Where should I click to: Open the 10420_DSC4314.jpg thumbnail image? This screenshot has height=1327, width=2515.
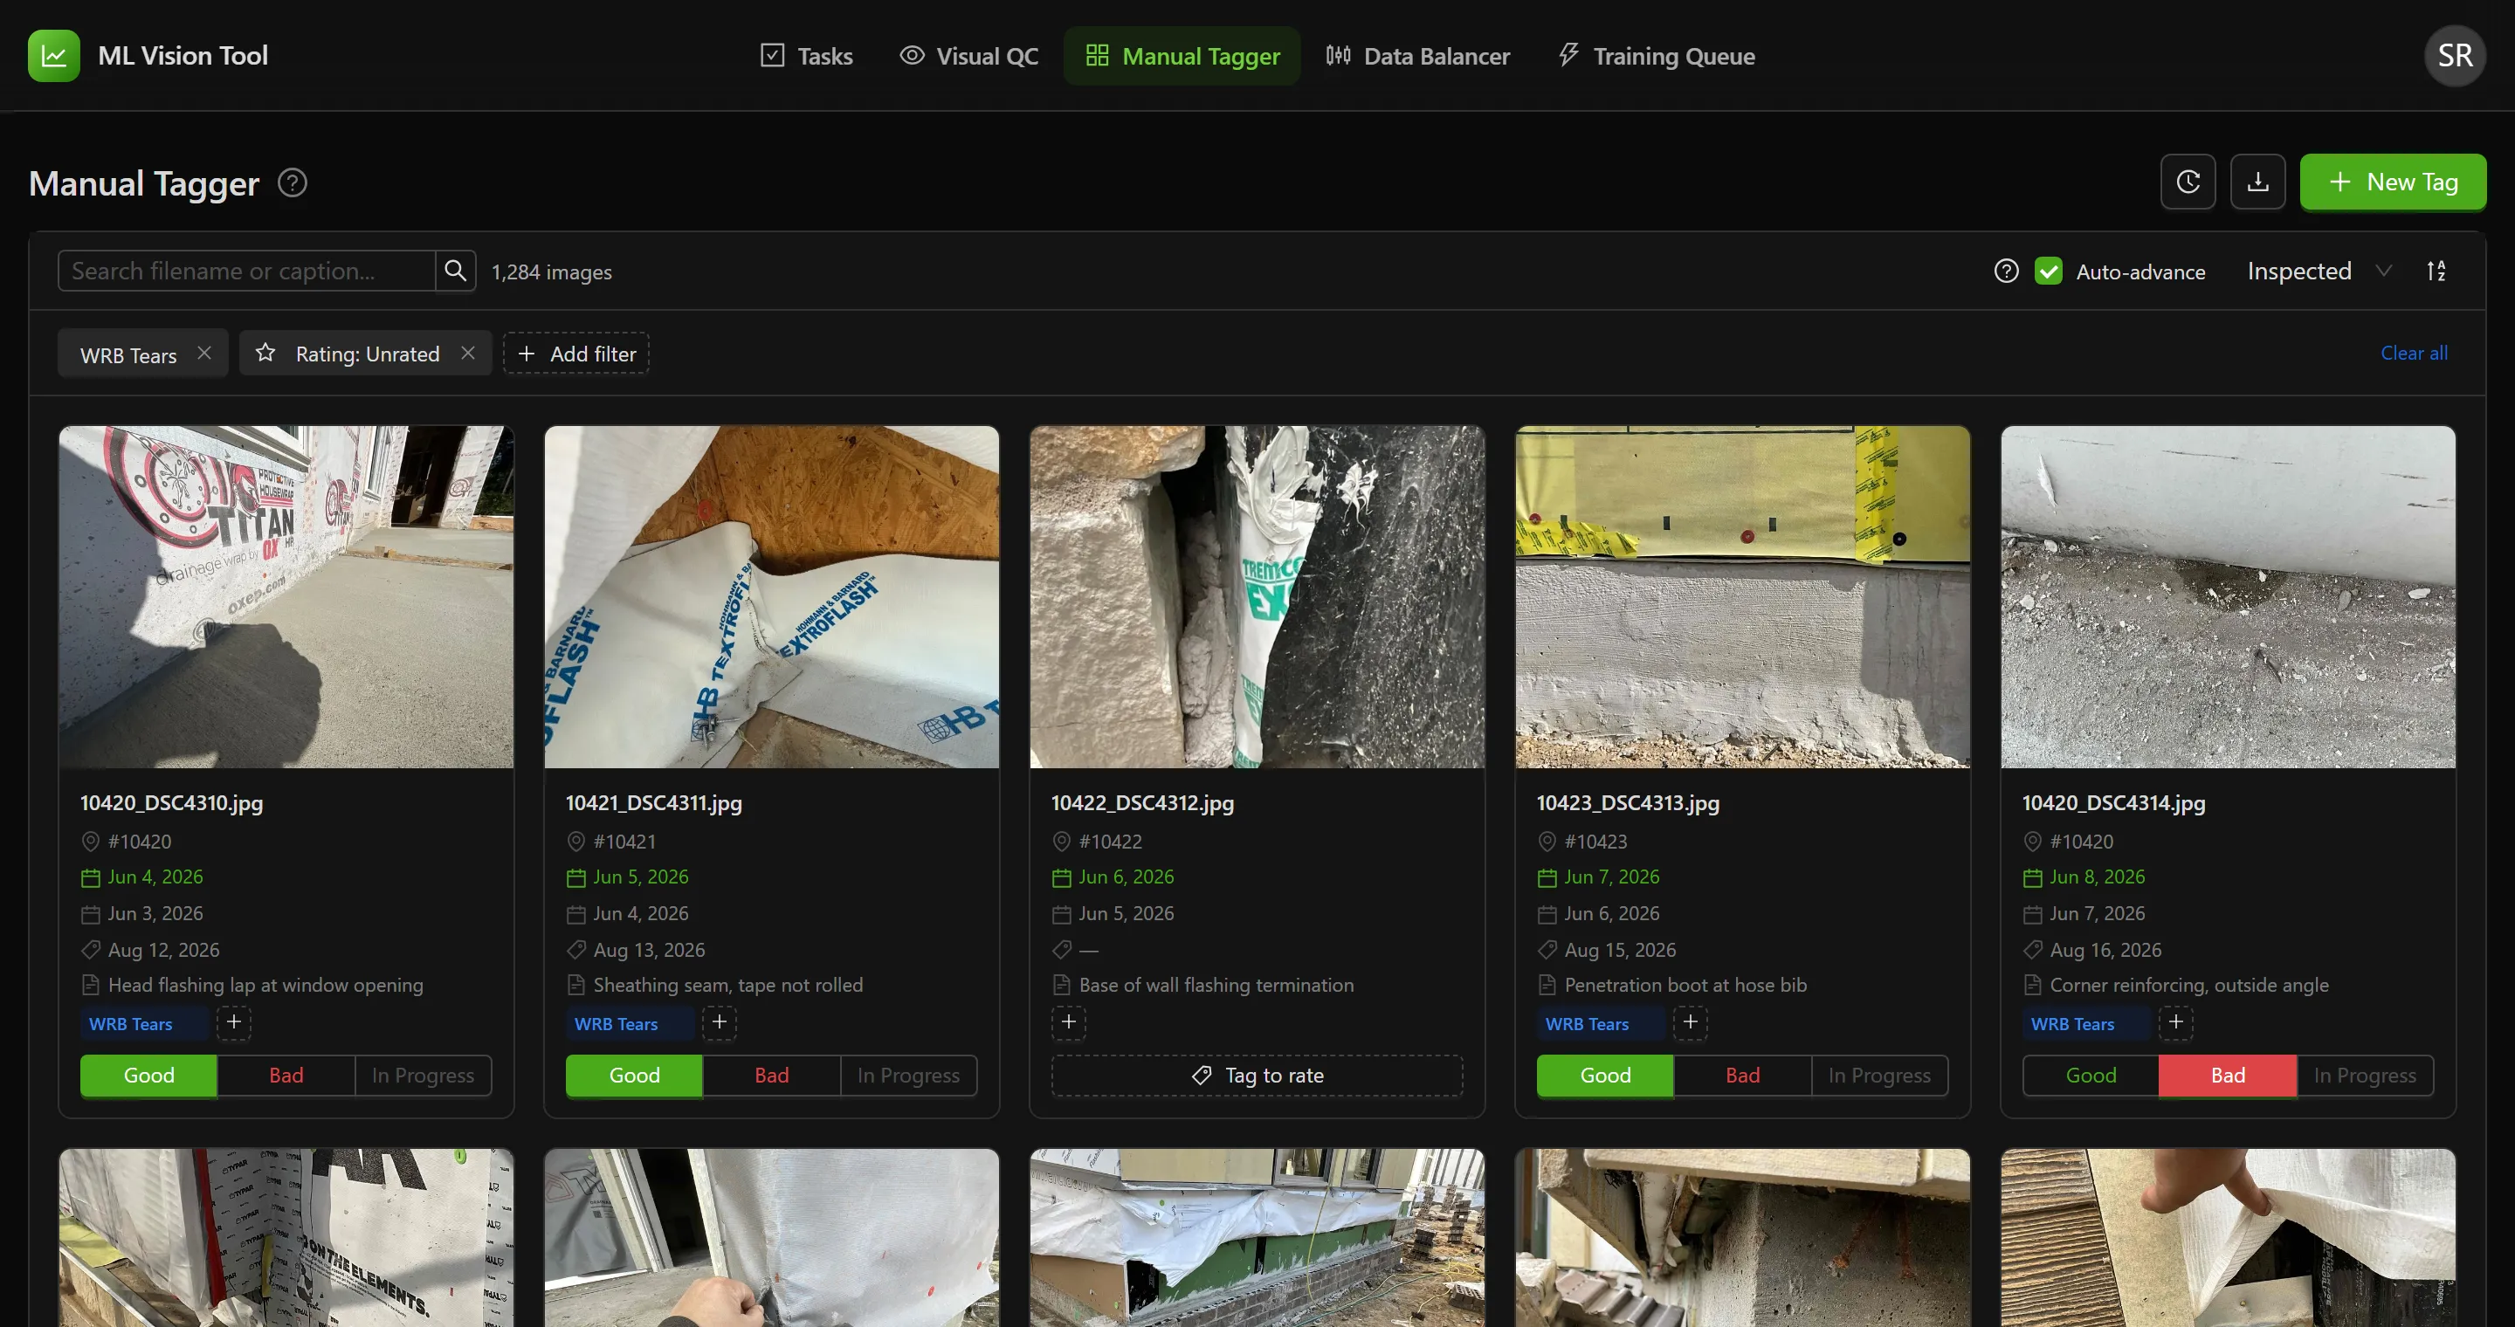(2228, 596)
